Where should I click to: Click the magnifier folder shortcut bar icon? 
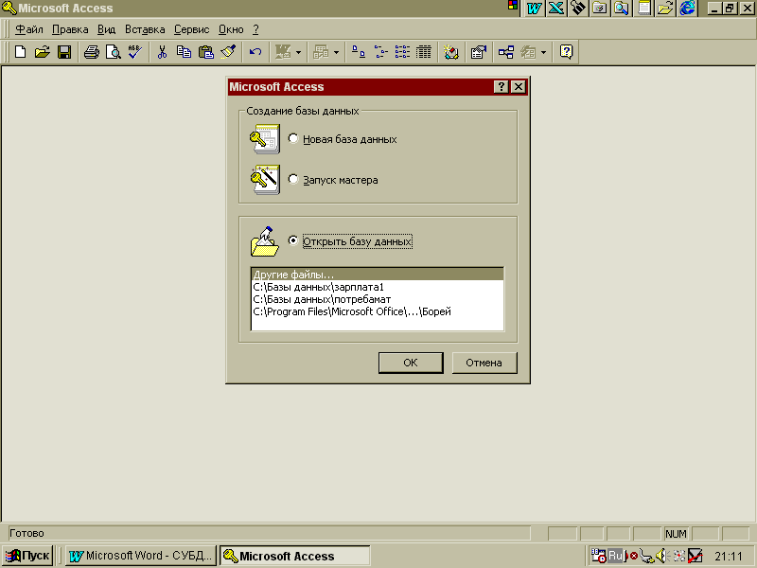coord(622,8)
